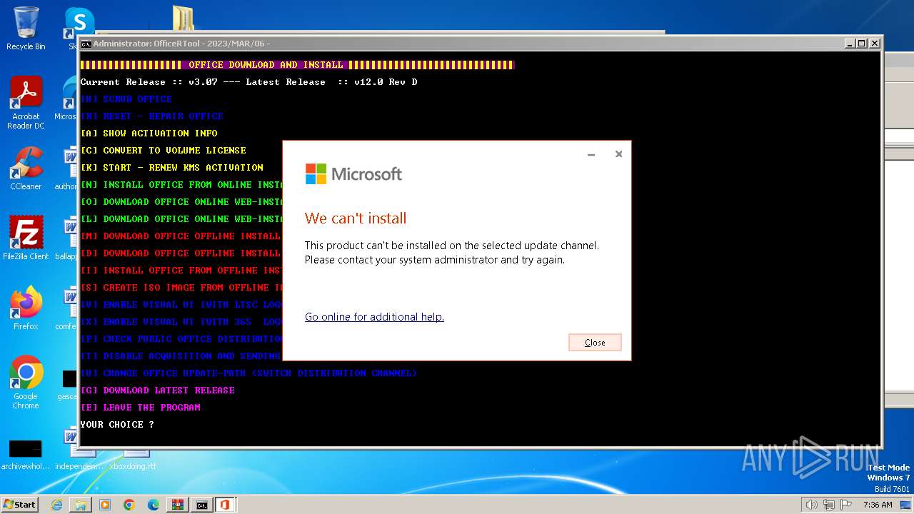Close Microsoft dialog with X button
The image size is (914, 514).
point(618,154)
